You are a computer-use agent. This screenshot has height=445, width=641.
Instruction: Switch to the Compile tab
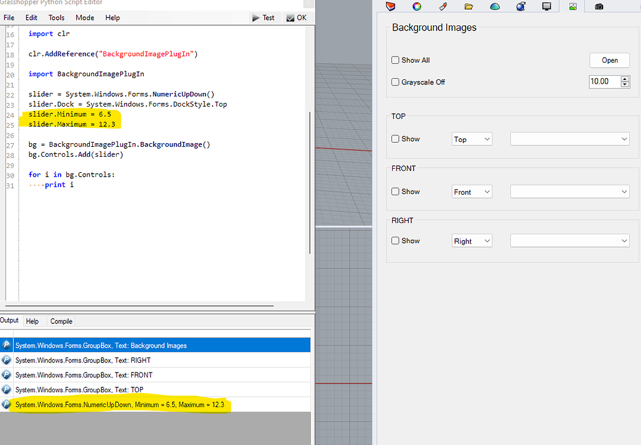(x=61, y=321)
